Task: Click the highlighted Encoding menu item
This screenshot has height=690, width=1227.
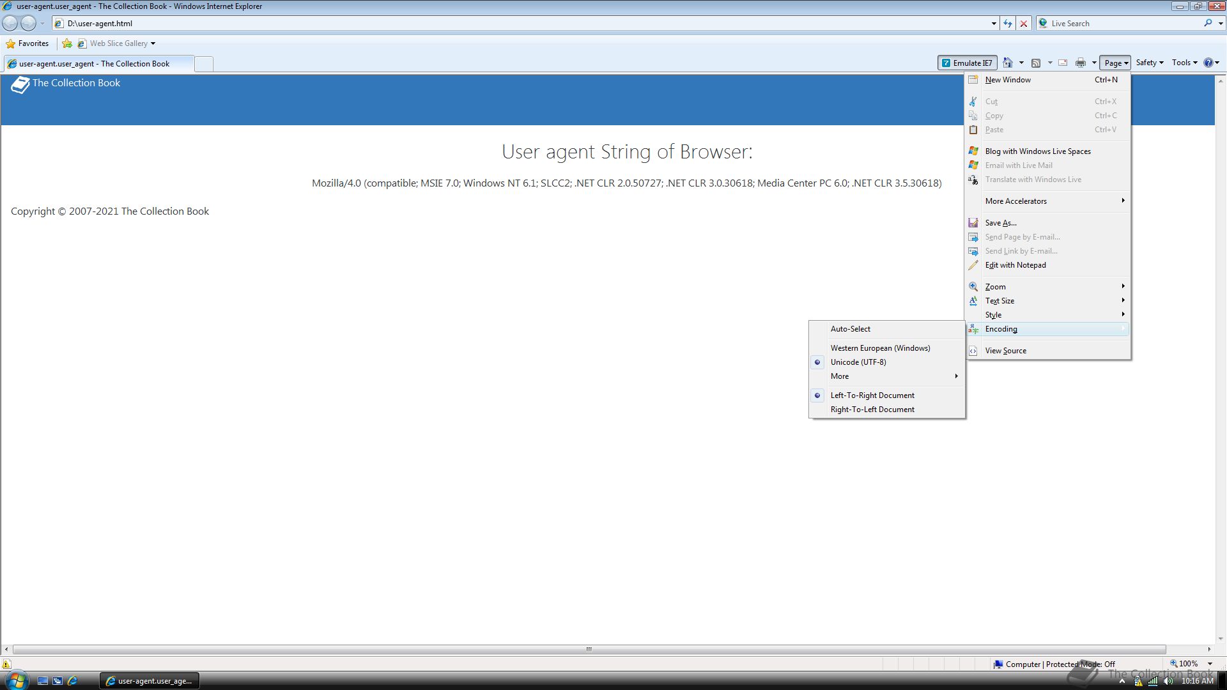Action: (1047, 329)
